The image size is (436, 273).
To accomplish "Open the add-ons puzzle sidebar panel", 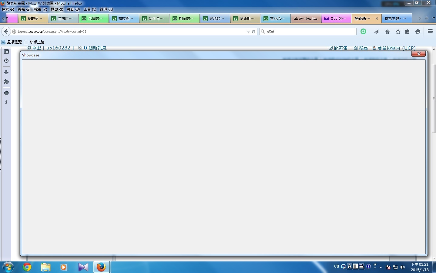I will (6, 81).
